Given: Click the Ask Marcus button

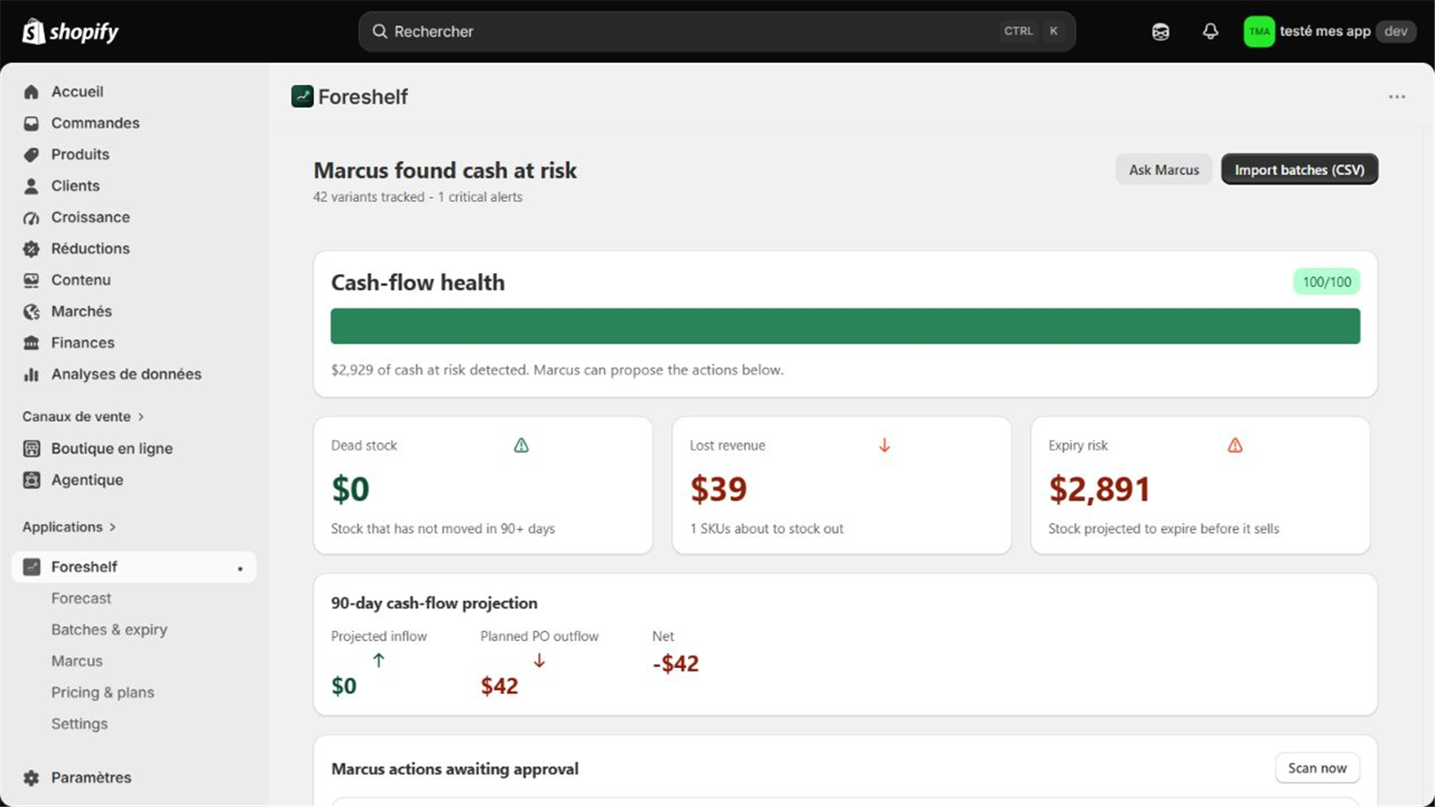Looking at the screenshot, I should tap(1164, 169).
